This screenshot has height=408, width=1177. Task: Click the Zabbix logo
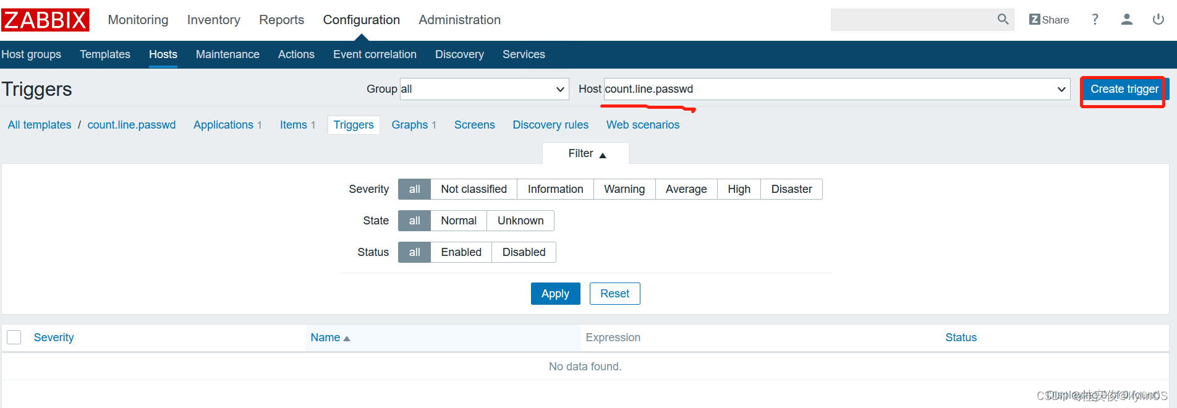pyautogui.click(x=45, y=20)
